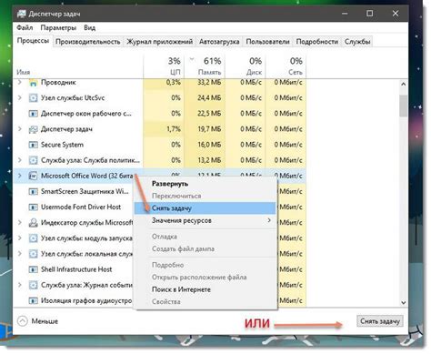Click the bottom Снять задачу button
This screenshot has width=431, height=354.
[380, 321]
